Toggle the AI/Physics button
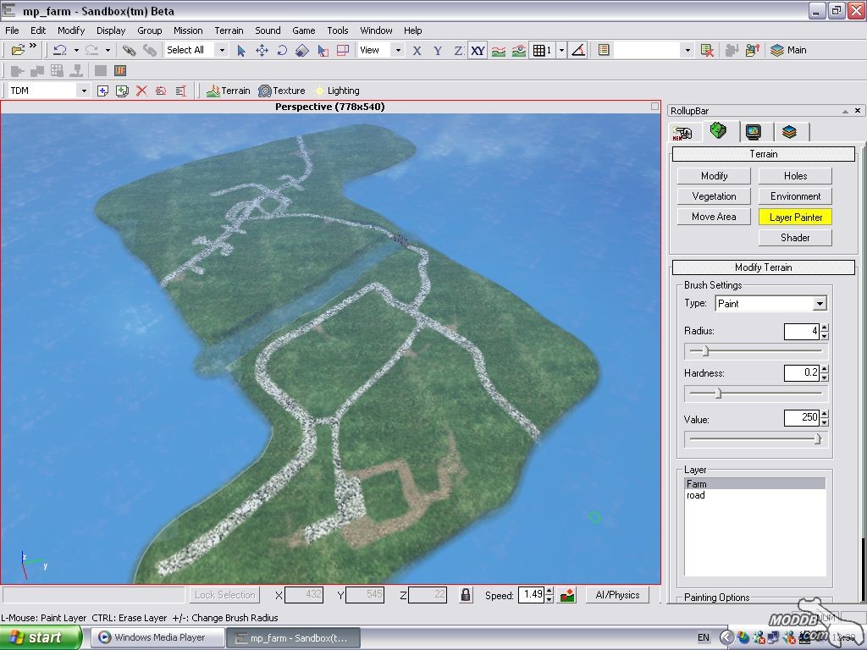867x650 pixels. [x=617, y=595]
